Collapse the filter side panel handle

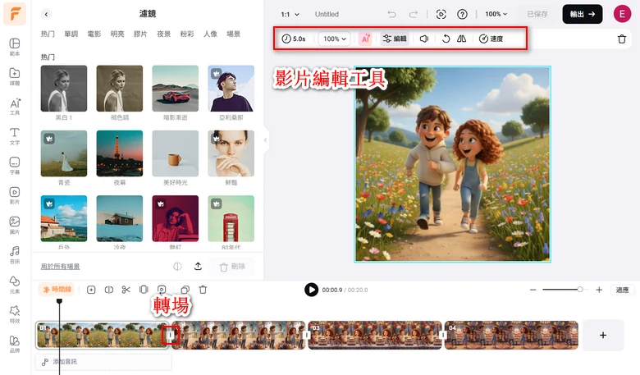tap(265, 140)
